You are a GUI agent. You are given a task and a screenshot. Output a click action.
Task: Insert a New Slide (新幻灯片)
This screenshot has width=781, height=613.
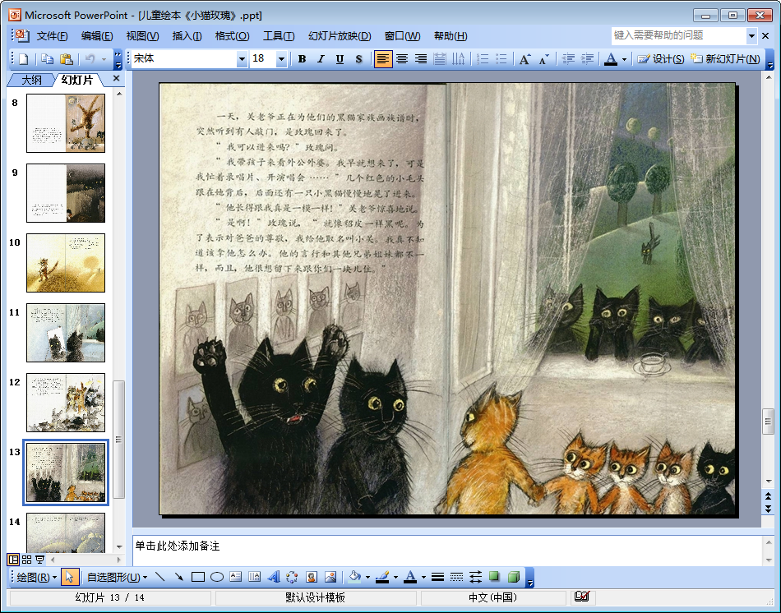coord(725,59)
